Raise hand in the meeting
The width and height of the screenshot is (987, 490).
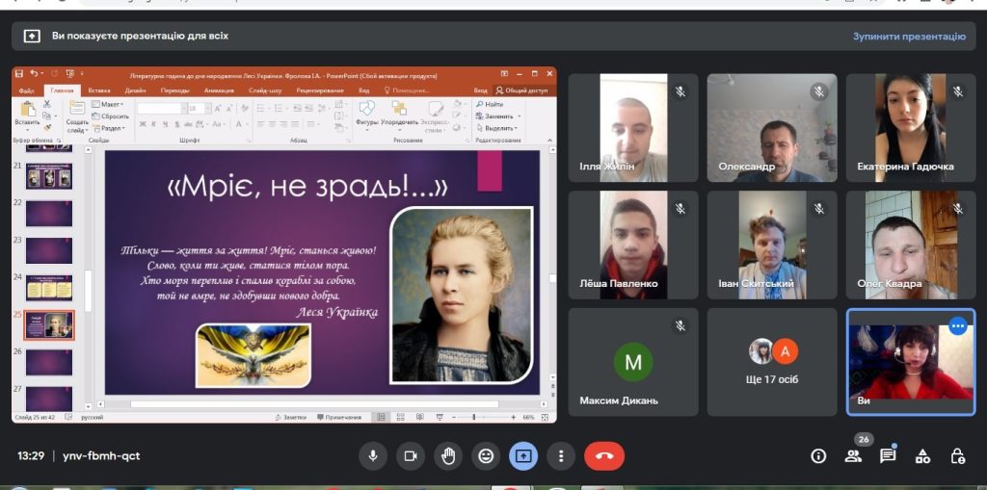click(448, 455)
